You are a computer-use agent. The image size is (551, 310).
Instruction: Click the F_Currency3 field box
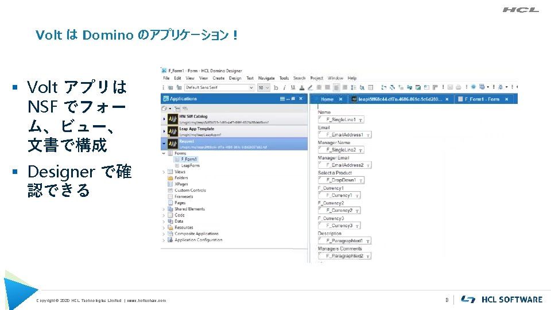point(339,226)
